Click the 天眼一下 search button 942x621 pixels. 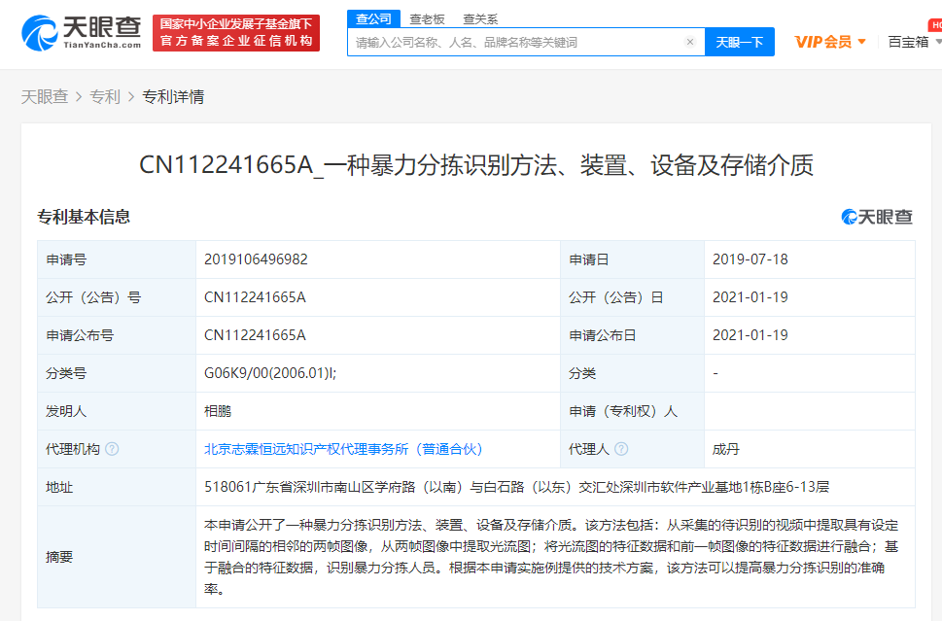tap(739, 42)
